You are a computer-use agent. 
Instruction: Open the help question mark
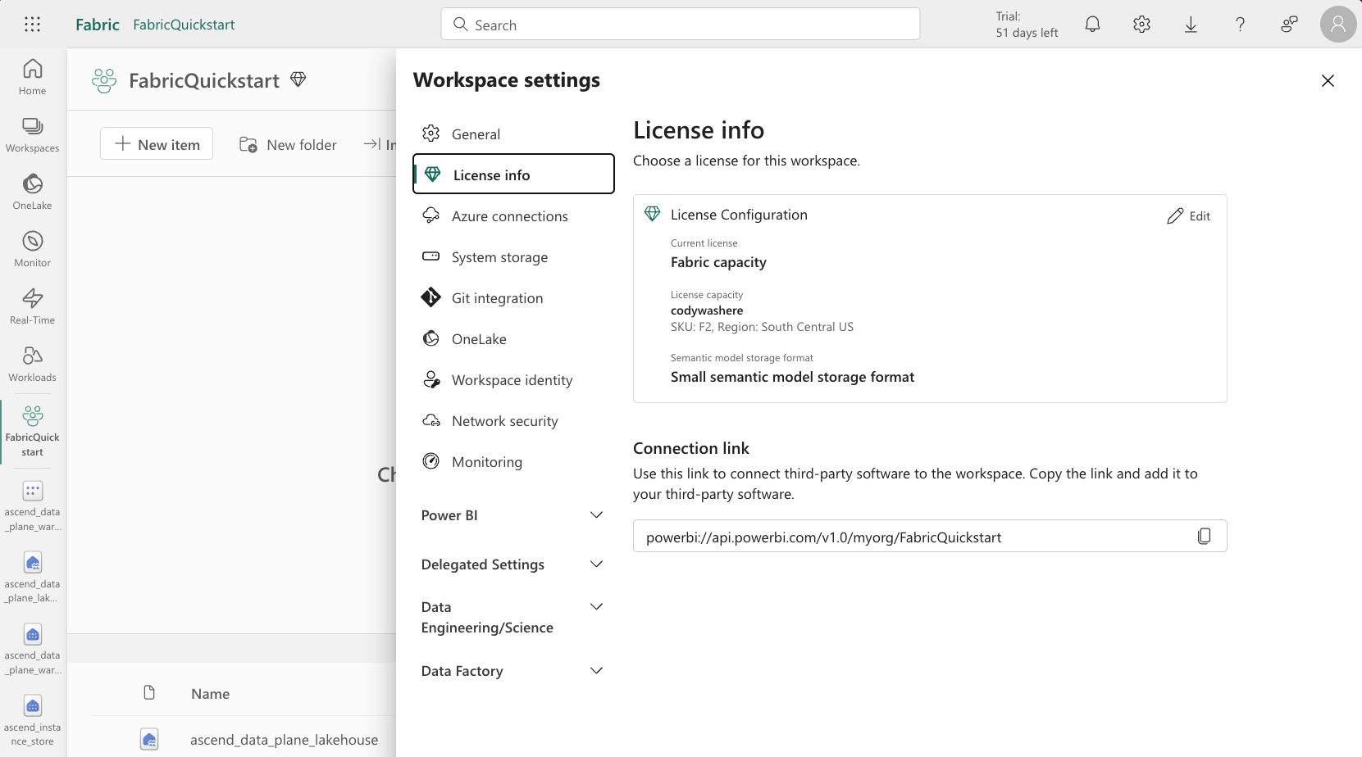click(1240, 25)
